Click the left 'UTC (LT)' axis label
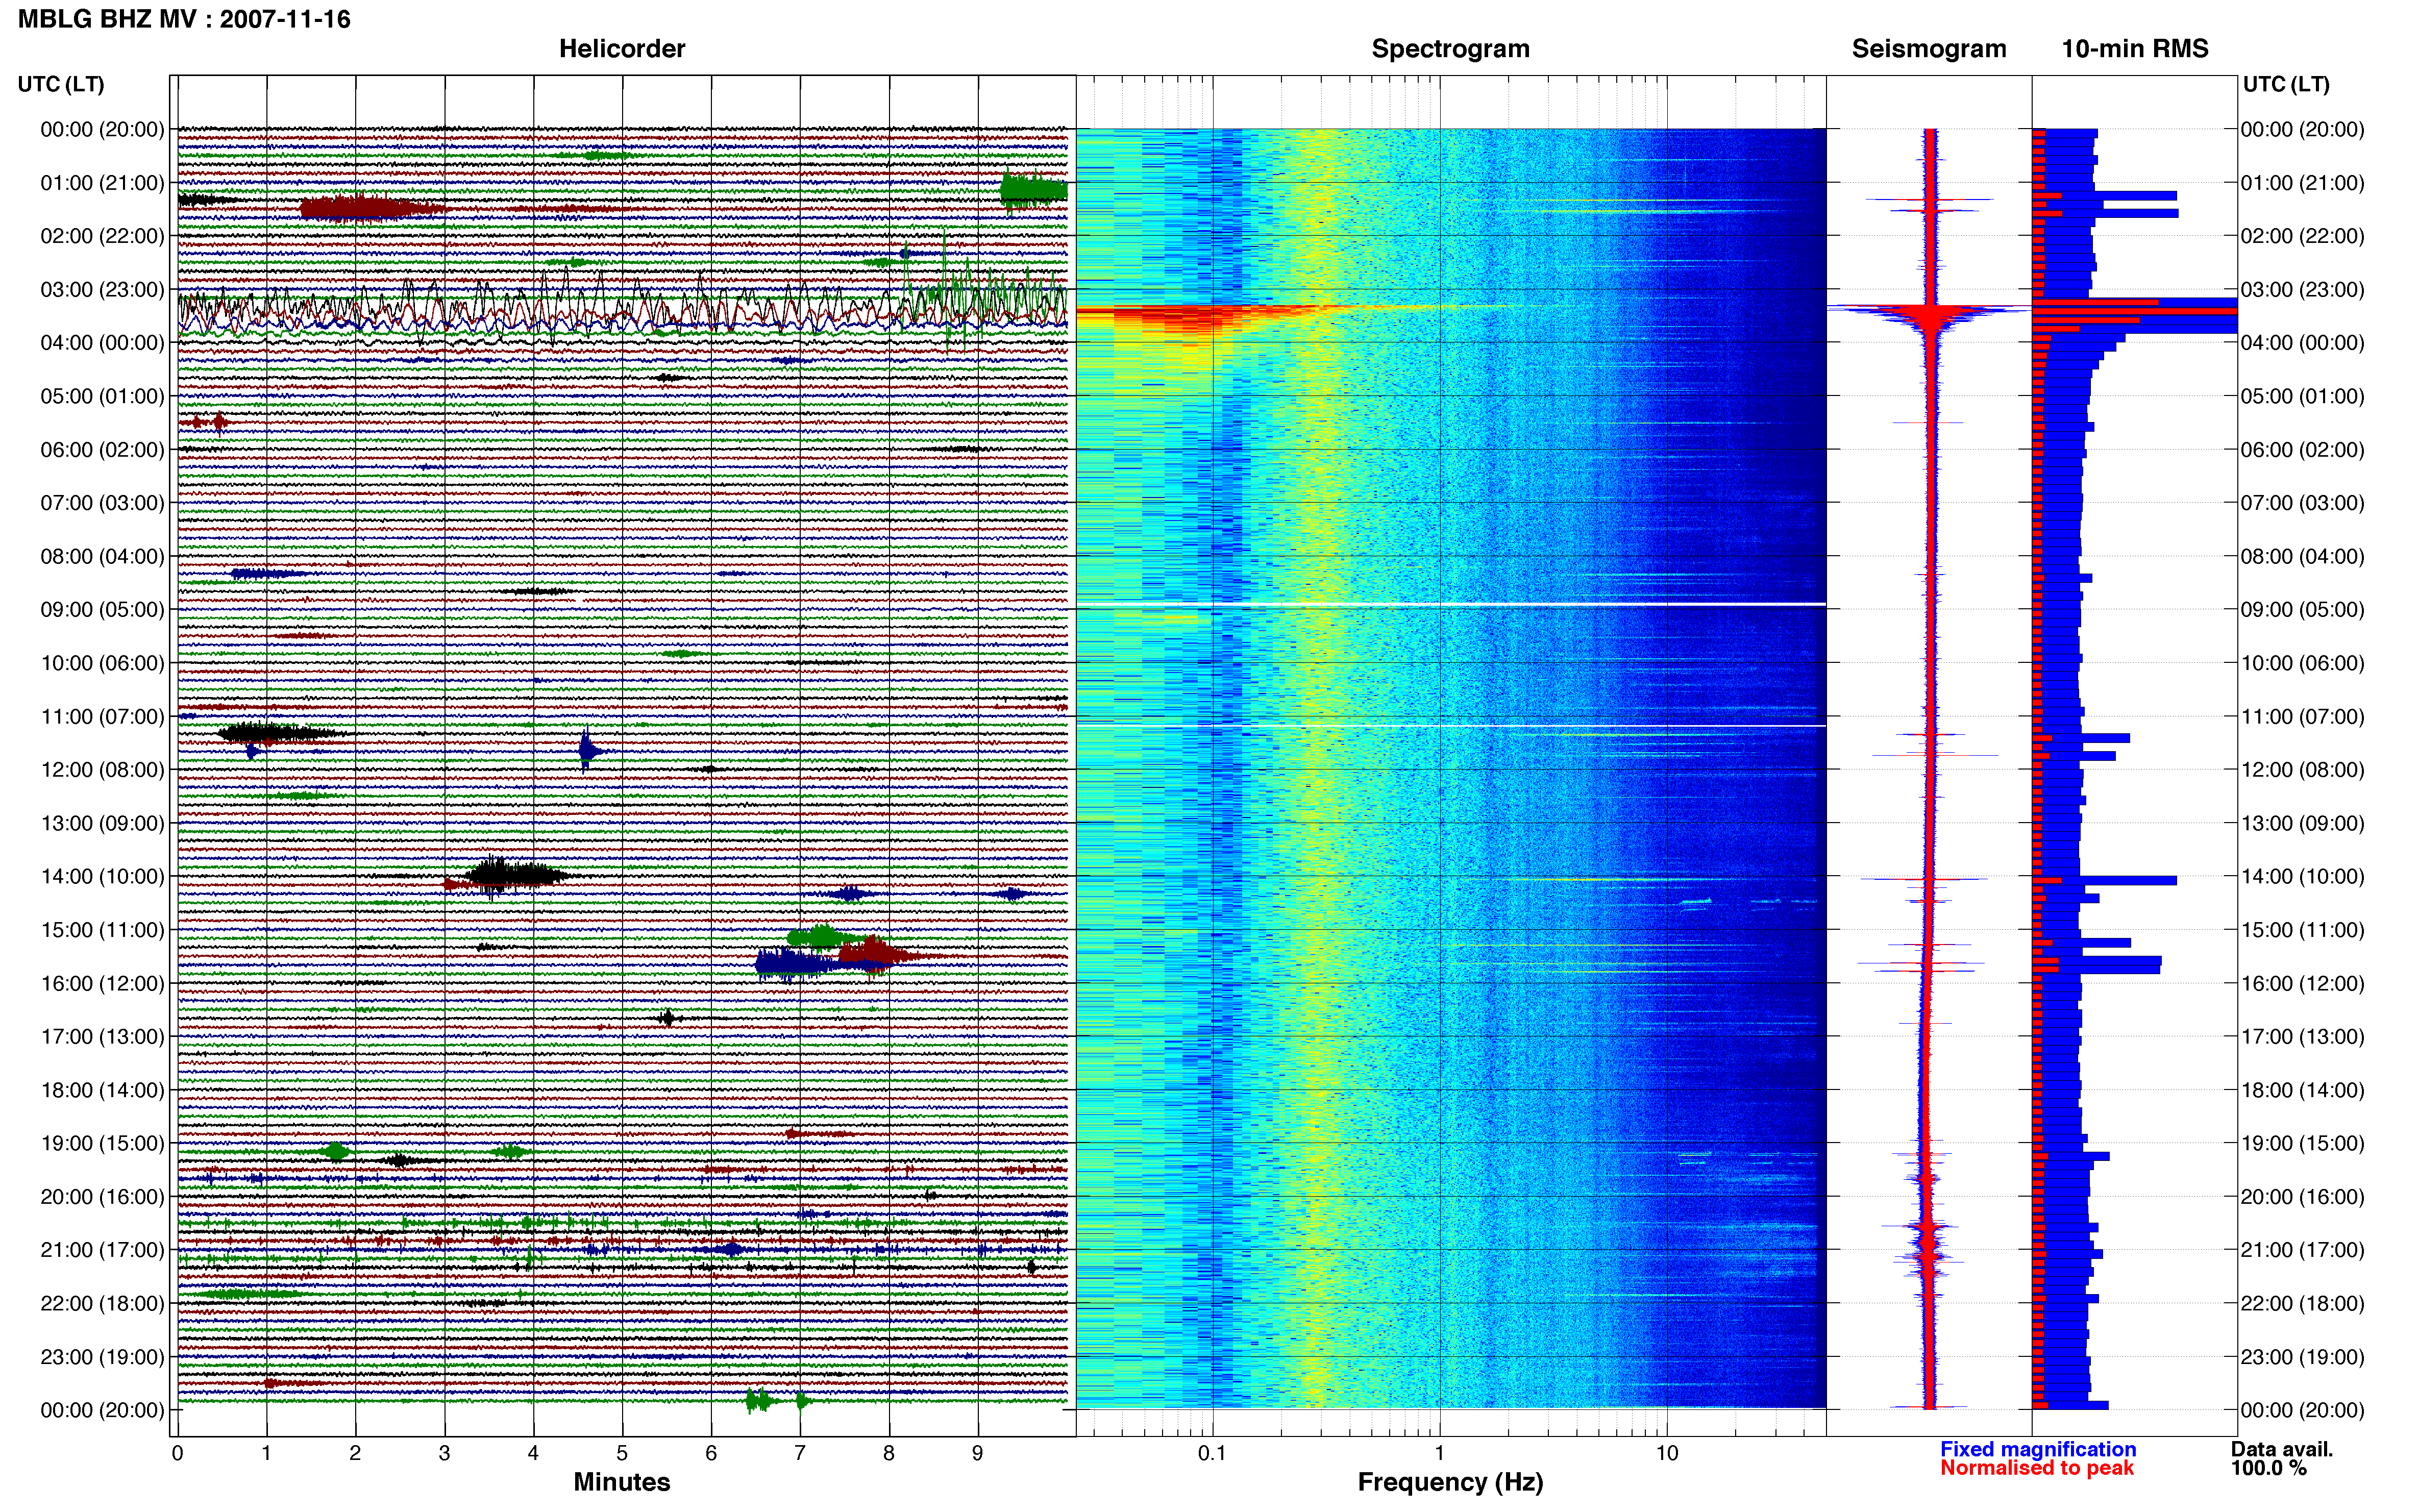This screenshot has height=1512, width=2419. tap(61, 84)
